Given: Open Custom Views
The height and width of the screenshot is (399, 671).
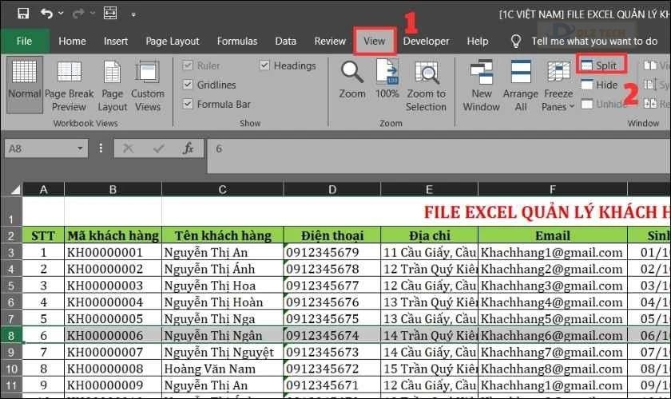Looking at the screenshot, I should 147,85.
